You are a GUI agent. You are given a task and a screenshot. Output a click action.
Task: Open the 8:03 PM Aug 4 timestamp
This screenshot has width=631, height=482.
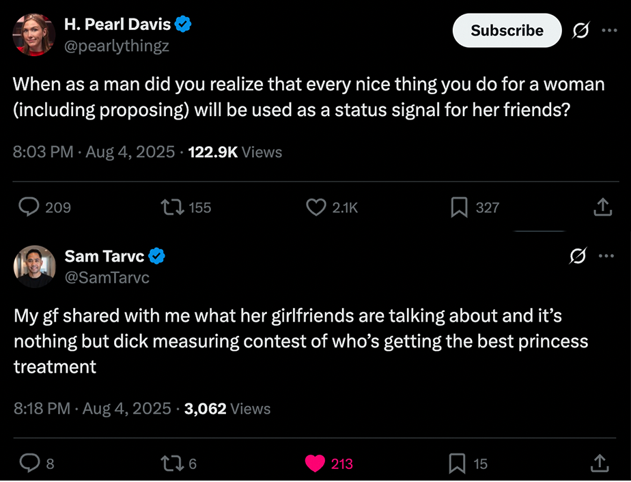[x=94, y=152]
